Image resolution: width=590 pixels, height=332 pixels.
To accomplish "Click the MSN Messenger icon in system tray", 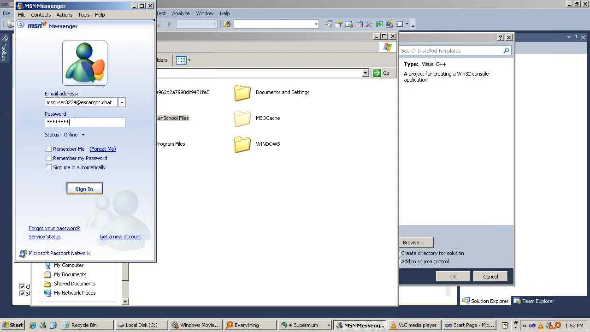I will [549, 326].
